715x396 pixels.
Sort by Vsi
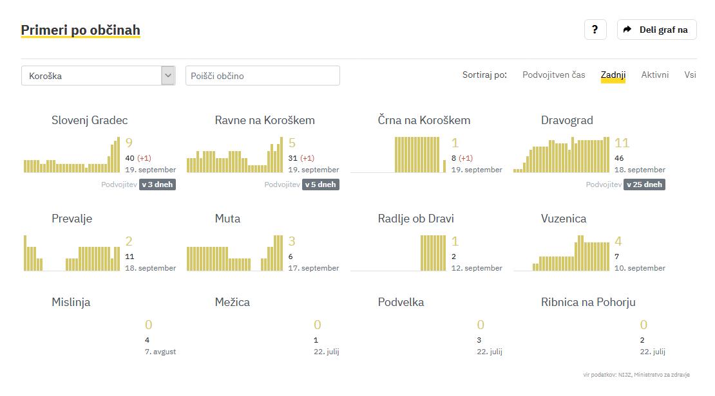point(690,75)
